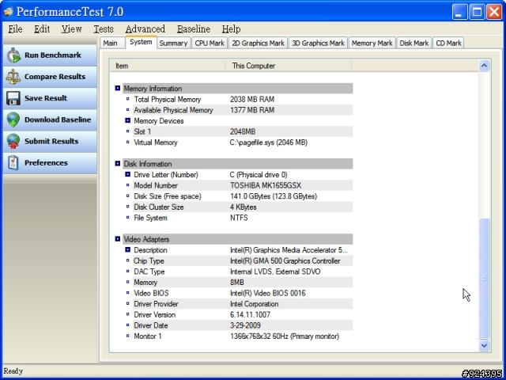The width and height of the screenshot is (506, 380).
Task: Switch to the Disk Mark tab
Action: [x=414, y=43]
